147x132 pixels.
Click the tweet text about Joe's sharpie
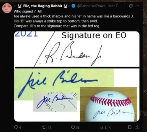click(x=73, y=16)
